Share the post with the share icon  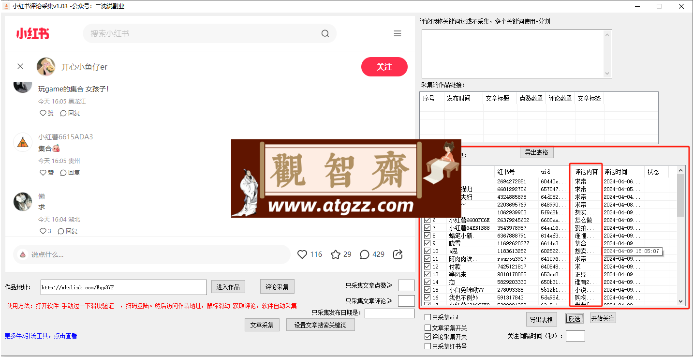pos(398,254)
